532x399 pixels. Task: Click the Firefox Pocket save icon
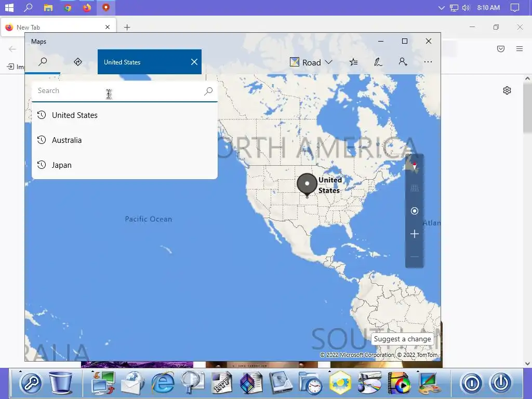click(x=500, y=49)
